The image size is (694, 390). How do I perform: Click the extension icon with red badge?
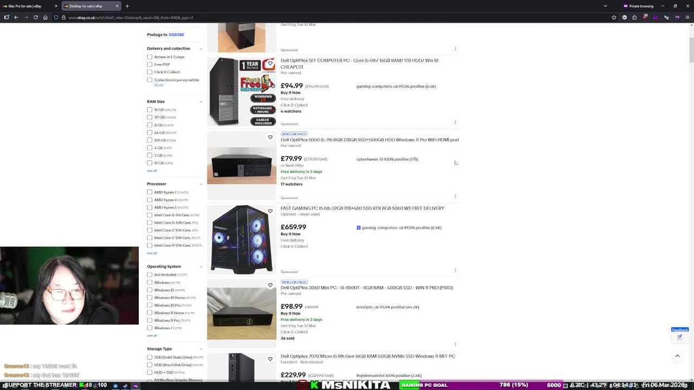point(645,17)
